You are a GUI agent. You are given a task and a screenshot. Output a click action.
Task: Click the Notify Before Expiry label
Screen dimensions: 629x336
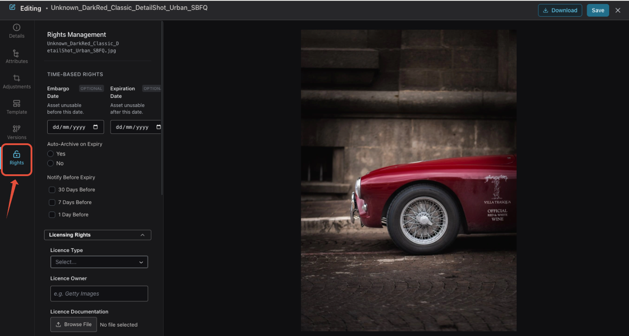coord(71,177)
